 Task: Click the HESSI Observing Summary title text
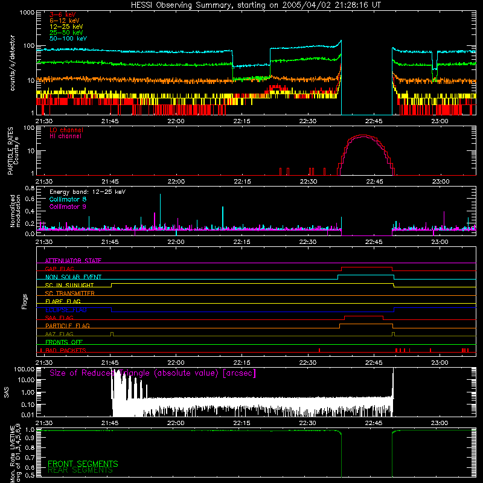[255, 5]
